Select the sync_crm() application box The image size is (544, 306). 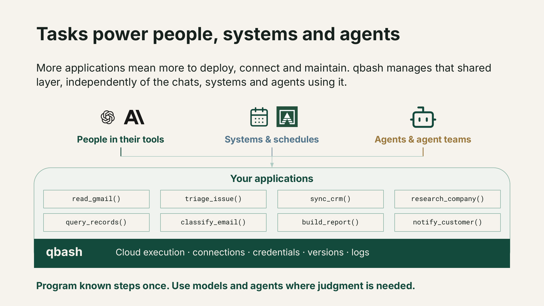click(330, 199)
